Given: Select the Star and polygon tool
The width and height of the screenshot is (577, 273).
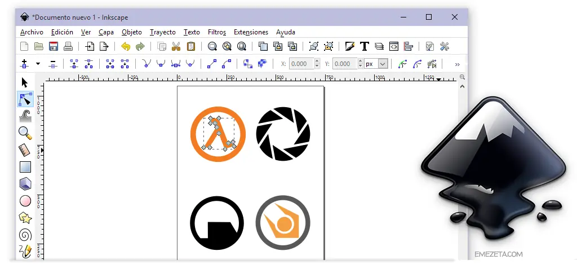Looking at the screenshot, I should [25, 218].
